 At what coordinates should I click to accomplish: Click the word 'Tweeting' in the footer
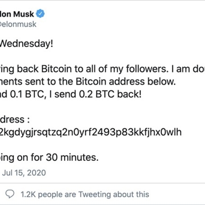94,194
